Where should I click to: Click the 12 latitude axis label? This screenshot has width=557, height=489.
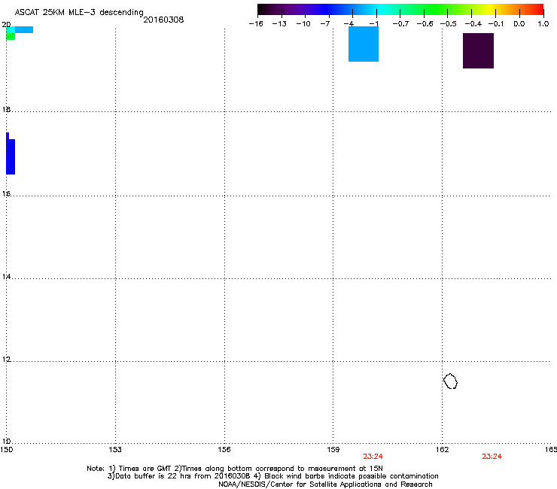6,360
